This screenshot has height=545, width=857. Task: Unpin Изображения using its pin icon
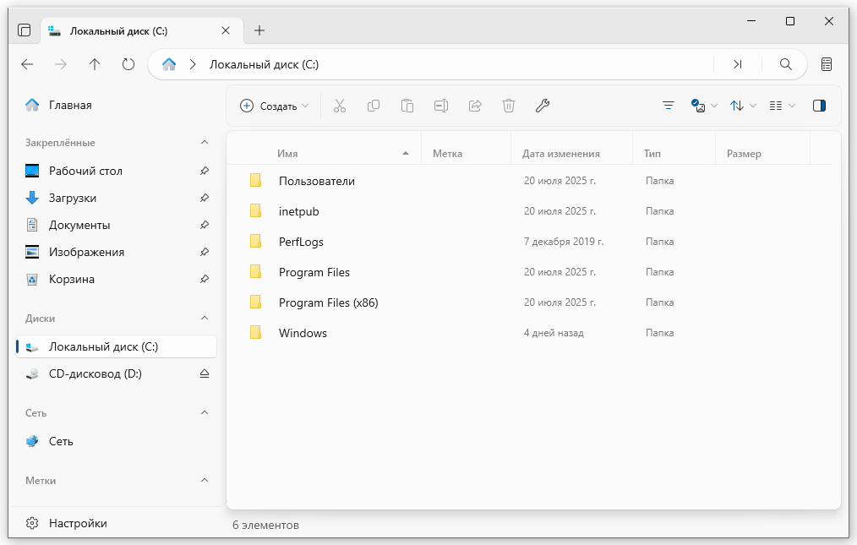click(x=205, y=252)
